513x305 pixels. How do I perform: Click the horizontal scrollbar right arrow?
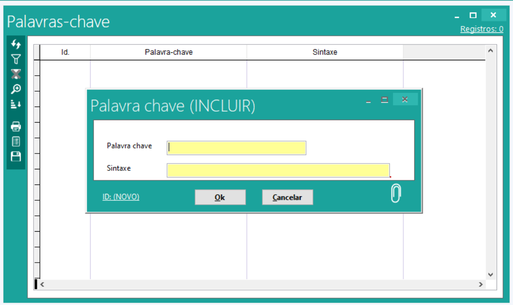[x=481, y=285]
